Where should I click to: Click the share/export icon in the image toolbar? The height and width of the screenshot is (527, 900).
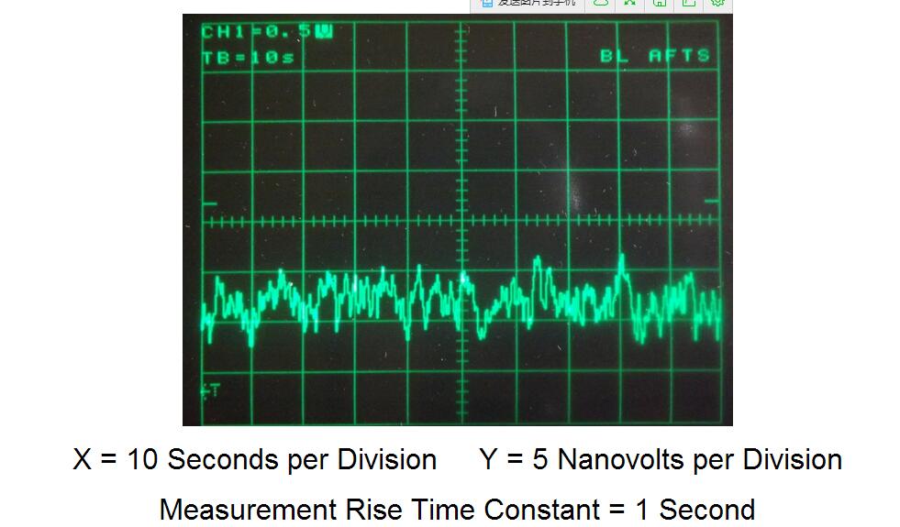point(688,4)
